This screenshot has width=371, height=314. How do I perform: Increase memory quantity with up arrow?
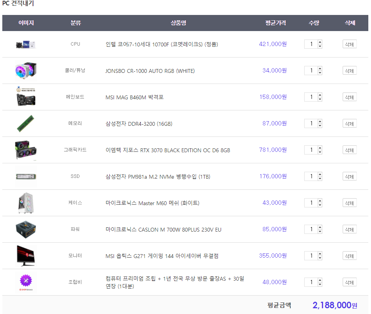coord(320,122)
